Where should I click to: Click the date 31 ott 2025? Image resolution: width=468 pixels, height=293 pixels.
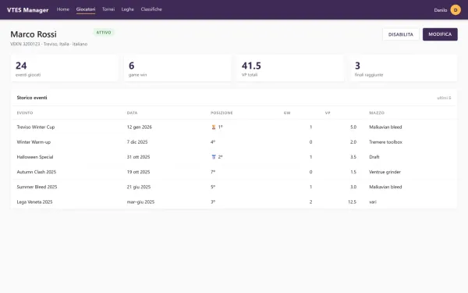pos(139,157)
